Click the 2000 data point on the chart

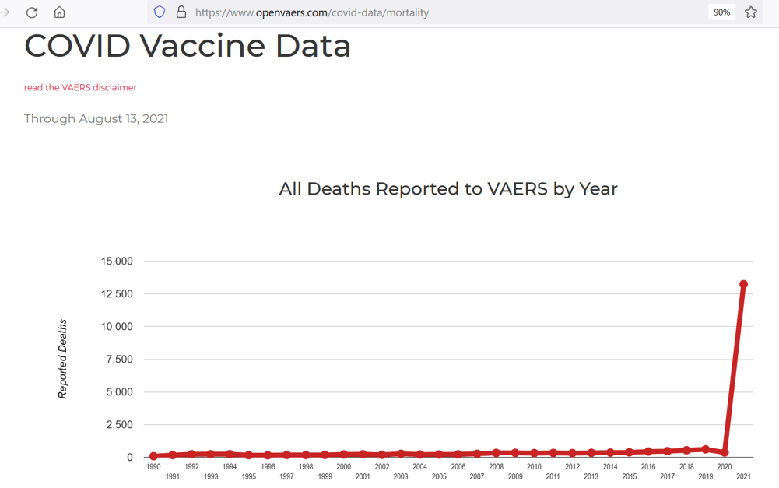click(x=344, y=455)
